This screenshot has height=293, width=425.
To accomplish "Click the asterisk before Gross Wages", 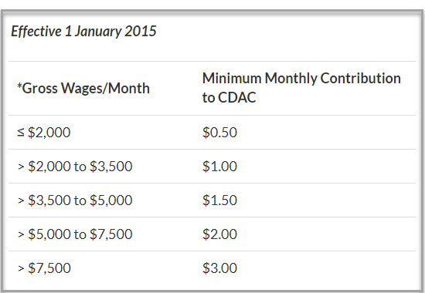I will [19, 86].
